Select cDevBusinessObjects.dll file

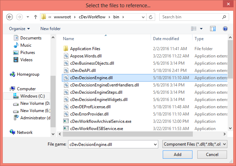(x=92, y=63)
